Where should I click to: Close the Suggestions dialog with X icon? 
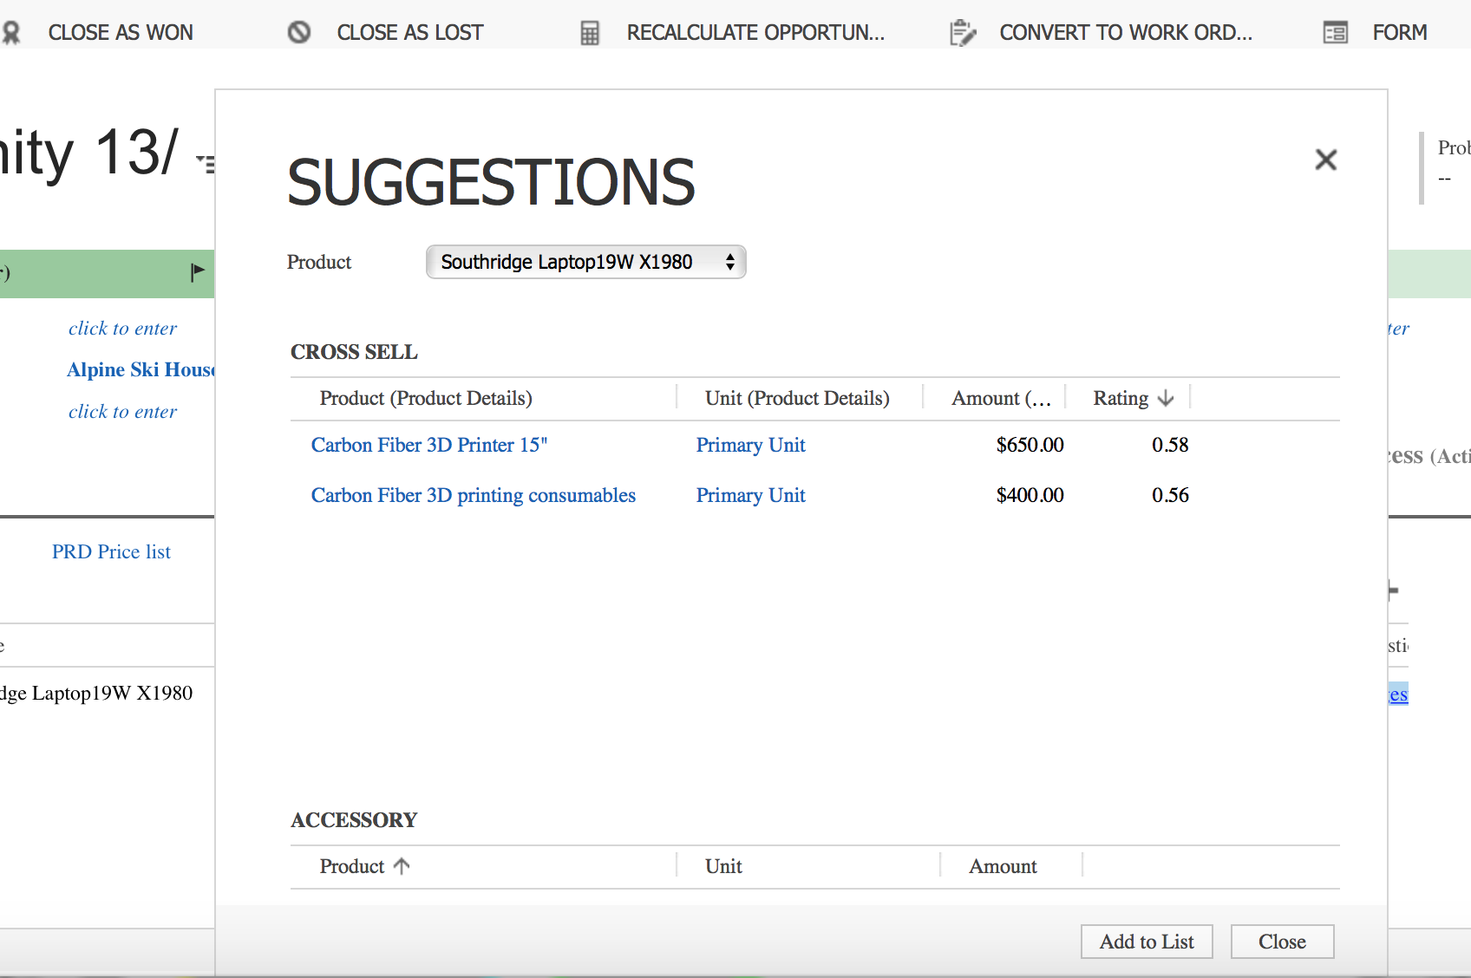click(1325, 160)
